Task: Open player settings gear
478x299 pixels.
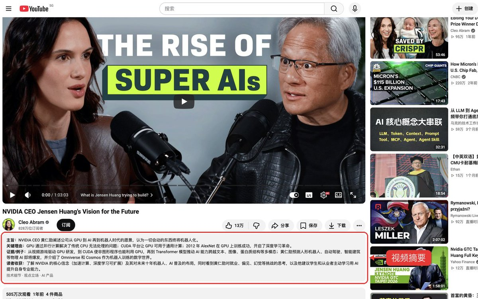Action: click(x=323, y=195)
